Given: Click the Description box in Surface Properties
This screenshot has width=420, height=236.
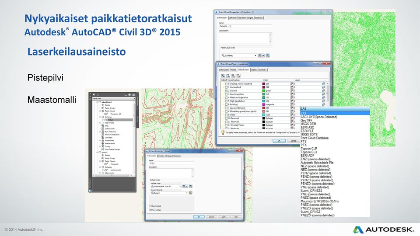Looking at the screenshot, I should 171,173.
